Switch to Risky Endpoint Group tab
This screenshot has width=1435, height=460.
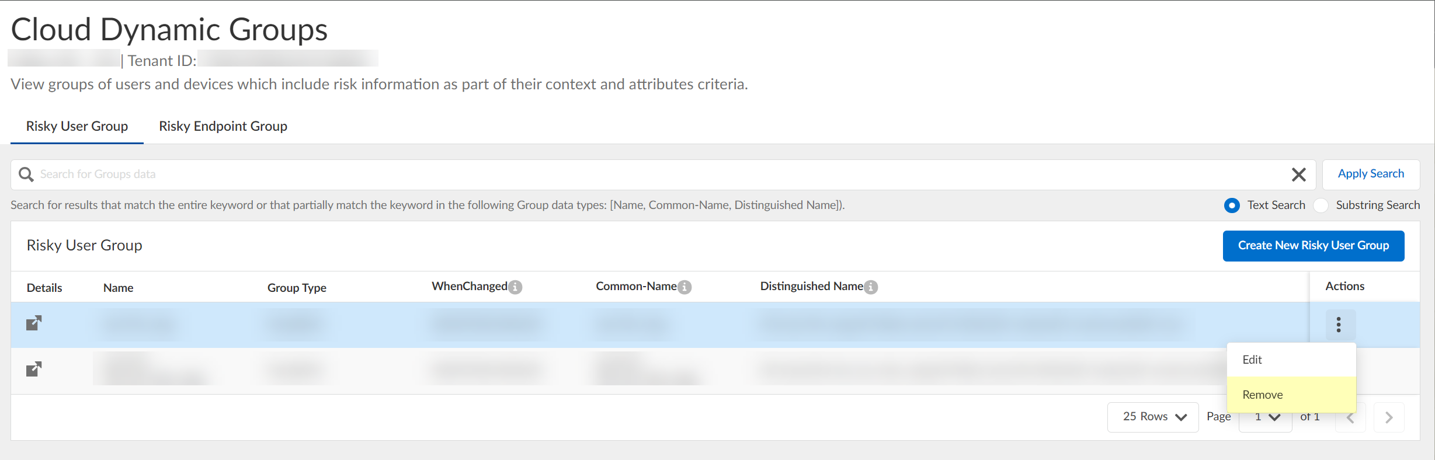point(223,126)
